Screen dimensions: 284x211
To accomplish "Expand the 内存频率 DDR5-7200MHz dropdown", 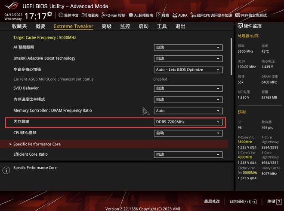I will coord(188,122).
